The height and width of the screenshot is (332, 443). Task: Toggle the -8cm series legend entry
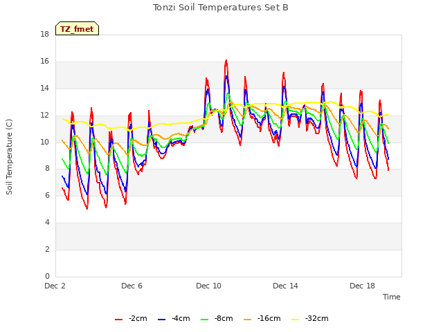click(x=217, y=319)
